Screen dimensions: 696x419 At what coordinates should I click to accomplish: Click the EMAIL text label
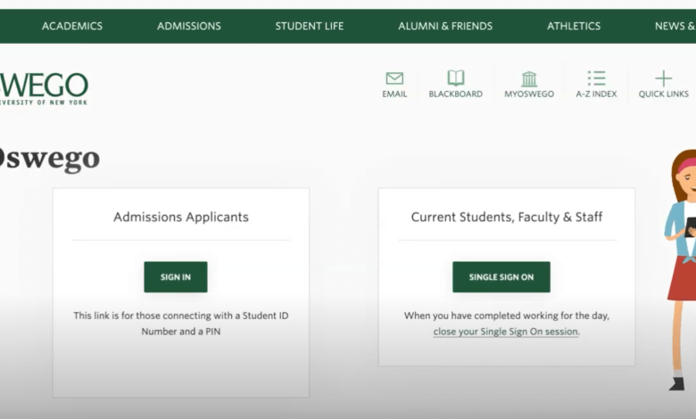click(394, 94)
